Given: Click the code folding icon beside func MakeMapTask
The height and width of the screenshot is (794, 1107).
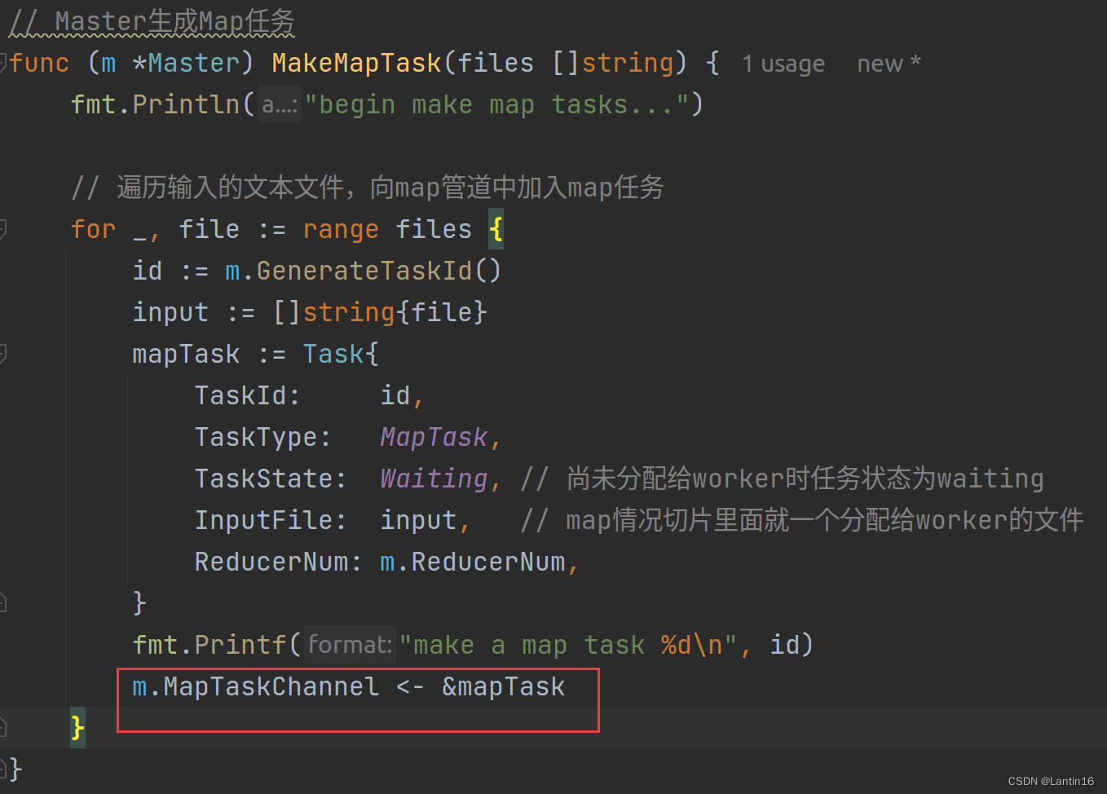Looking at the screenshot, I should tap(4, 63).
